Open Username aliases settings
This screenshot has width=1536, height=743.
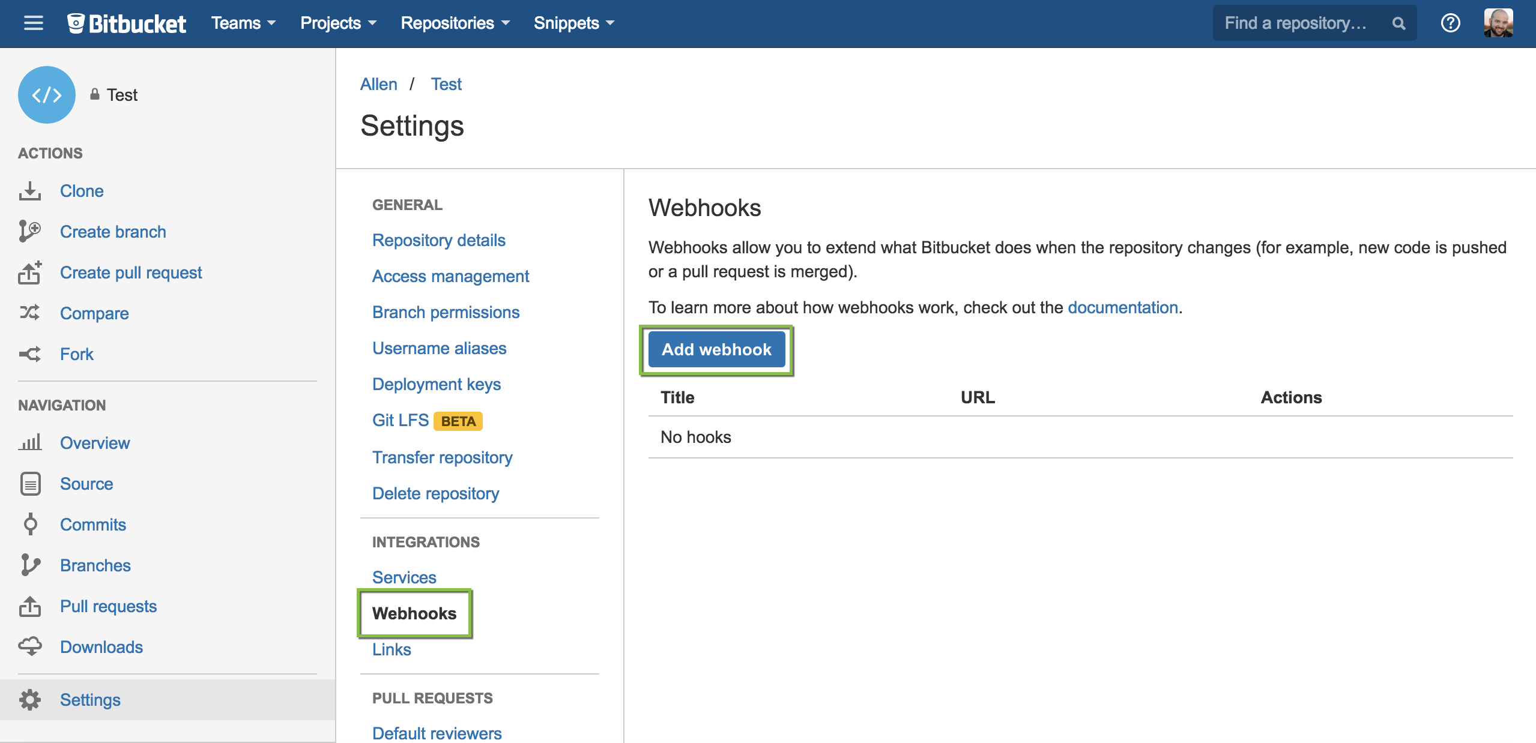pos(440,348)
